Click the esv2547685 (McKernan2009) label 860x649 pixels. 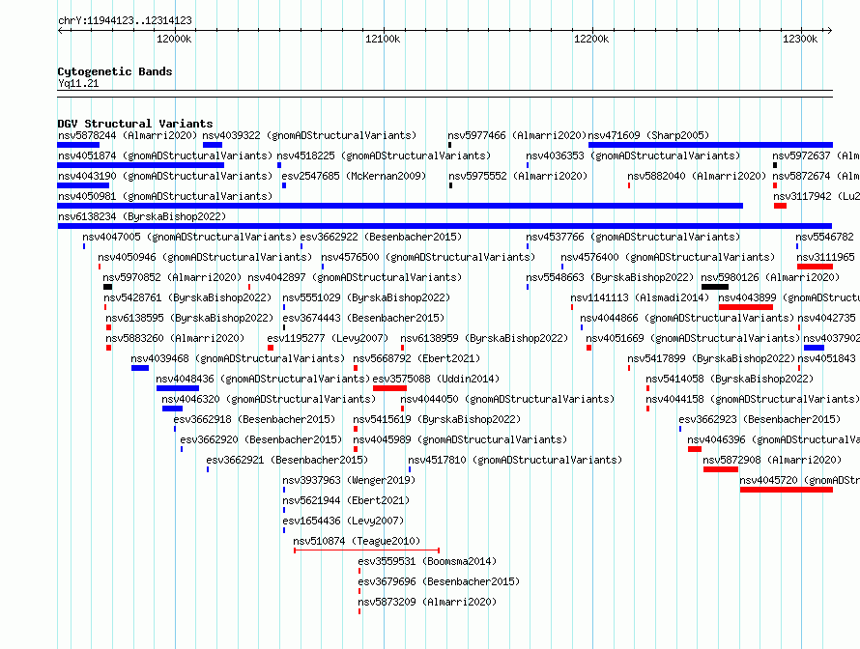tap(354, 176)
